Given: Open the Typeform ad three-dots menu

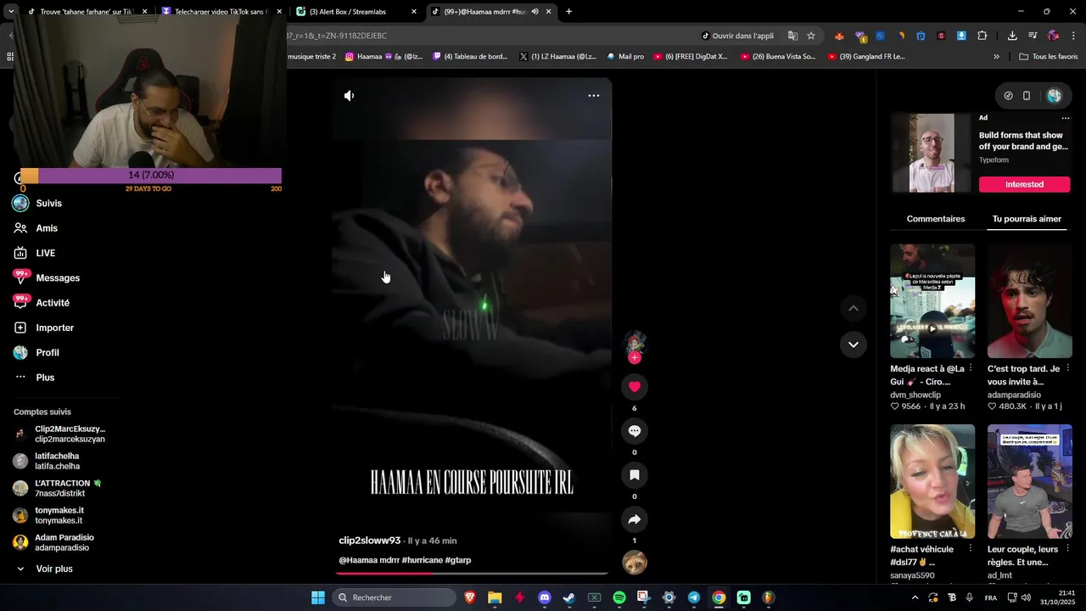Looking at the screenshot, I should [1066, 118].
